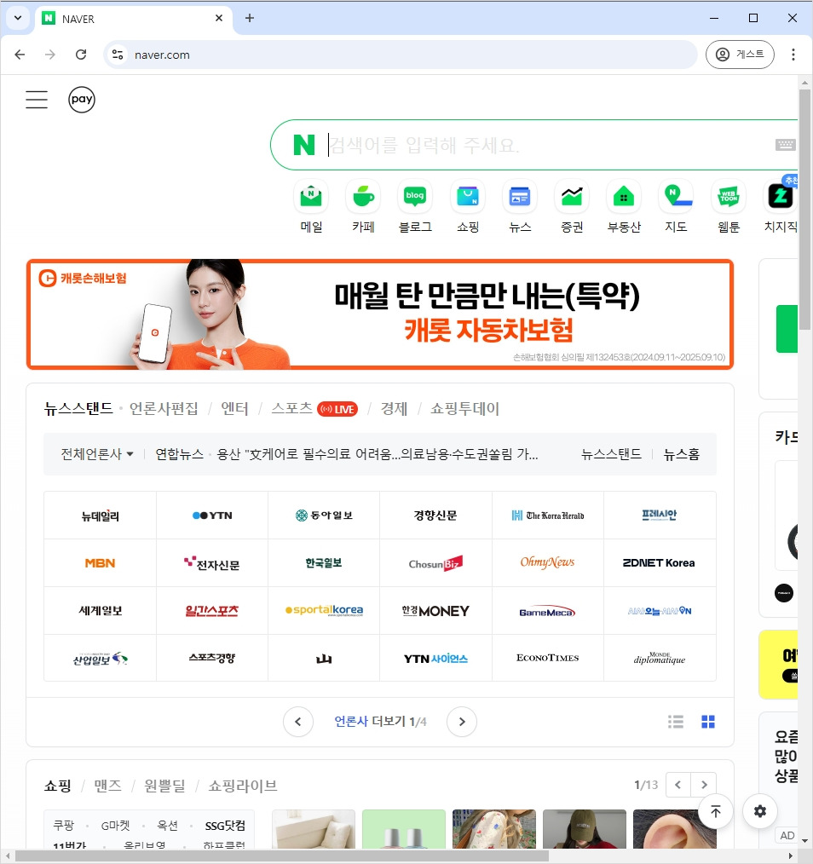Select the 맨즈 shopping tab
Screen dimensions: 813x864
click(x=107, y=786)
